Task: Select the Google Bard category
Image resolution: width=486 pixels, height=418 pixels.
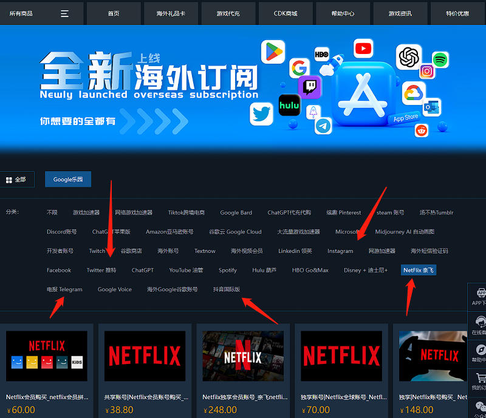Action: pyautogui.click(x=236, y=213)
